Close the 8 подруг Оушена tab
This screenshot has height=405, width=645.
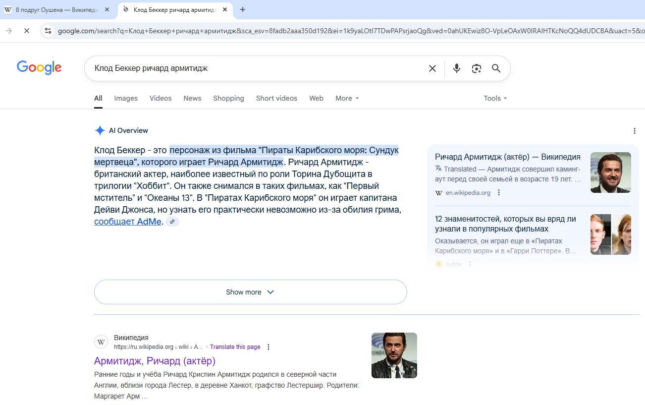107,9
